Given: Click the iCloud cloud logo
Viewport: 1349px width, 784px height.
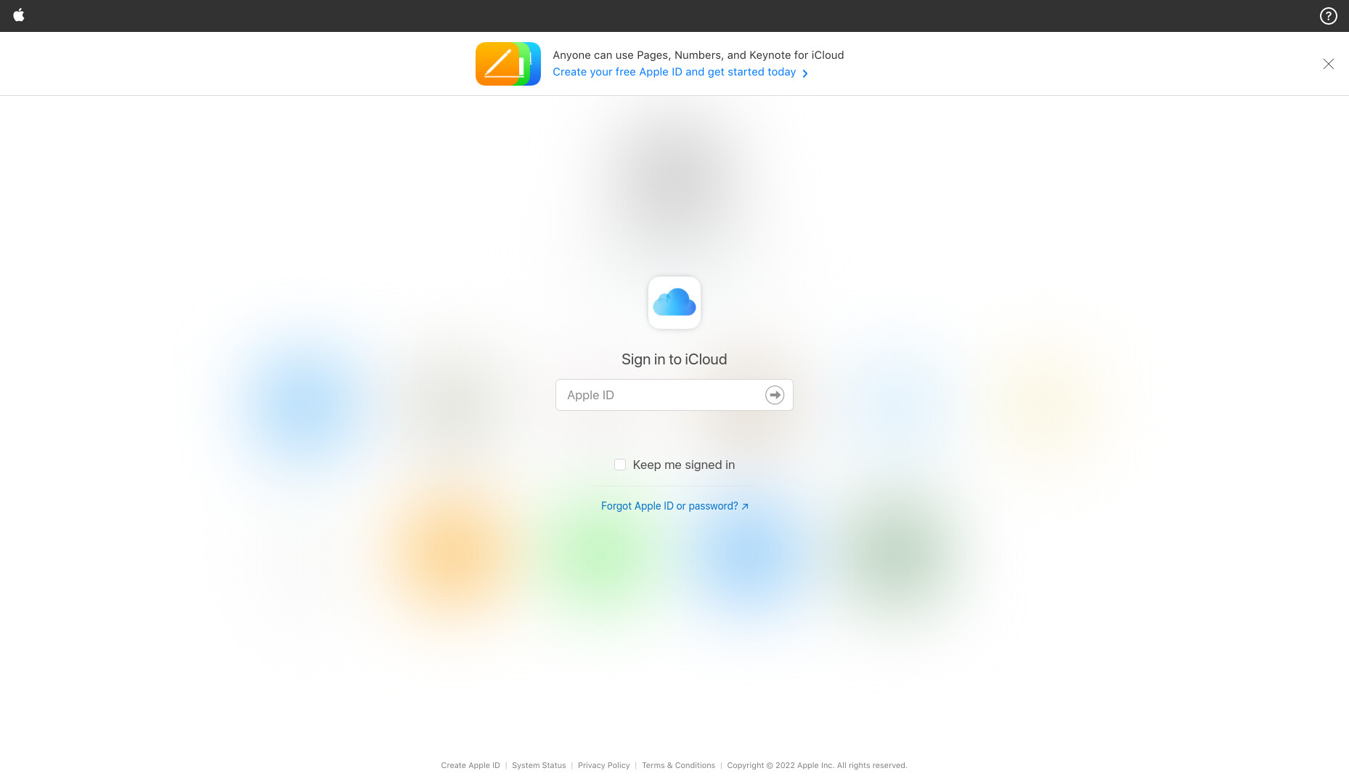Looking at the screenshot, I should (x=674, y=303).
